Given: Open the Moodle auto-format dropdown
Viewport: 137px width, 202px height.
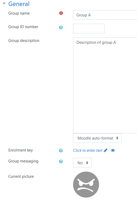Looking at the screenshot, I should (x=97, y=138).
